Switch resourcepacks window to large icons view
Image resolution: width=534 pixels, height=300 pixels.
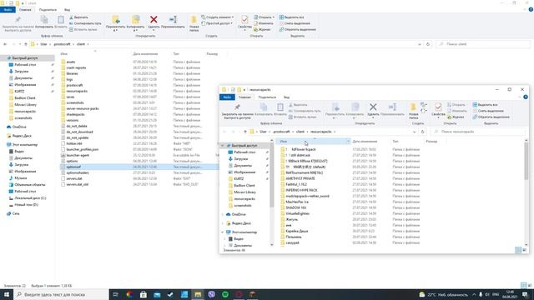point(525,250)
